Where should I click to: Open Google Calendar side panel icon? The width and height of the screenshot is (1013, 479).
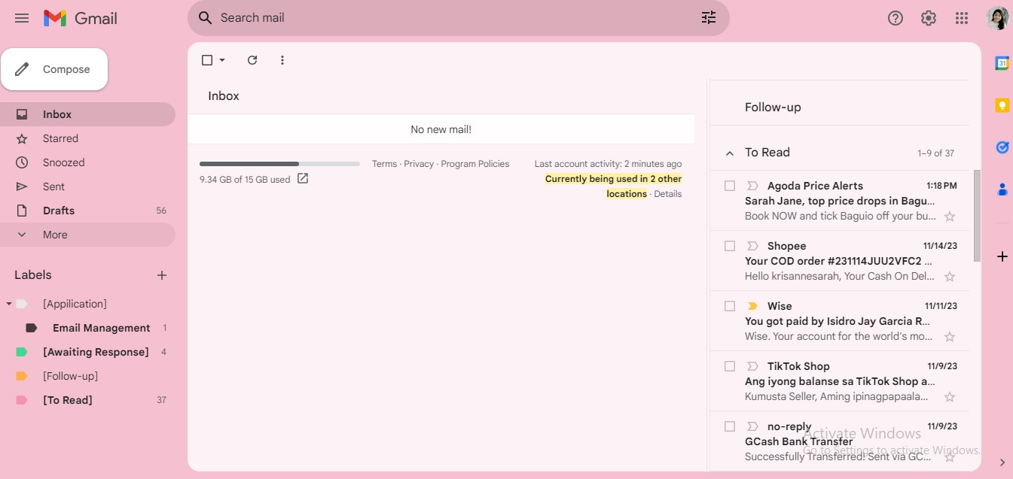pyautogui.click(x=1002, y=64)
